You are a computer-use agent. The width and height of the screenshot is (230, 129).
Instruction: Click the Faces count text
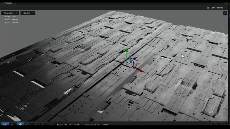(x=11, y=22)
